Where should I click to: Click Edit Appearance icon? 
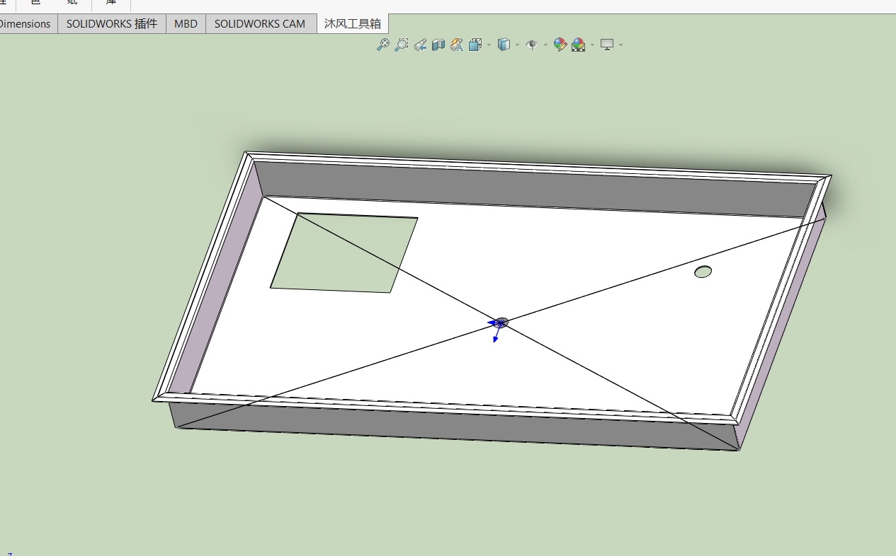pos(560,45)
